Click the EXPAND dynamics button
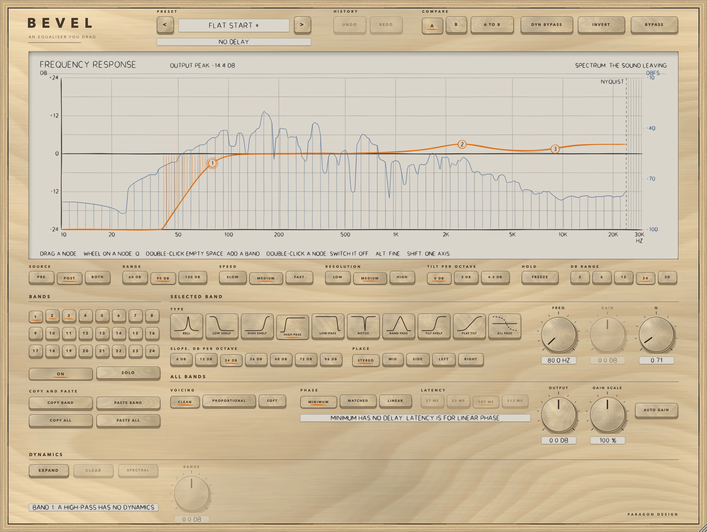This screenshot has width=707, height=532. coord(49,470)
